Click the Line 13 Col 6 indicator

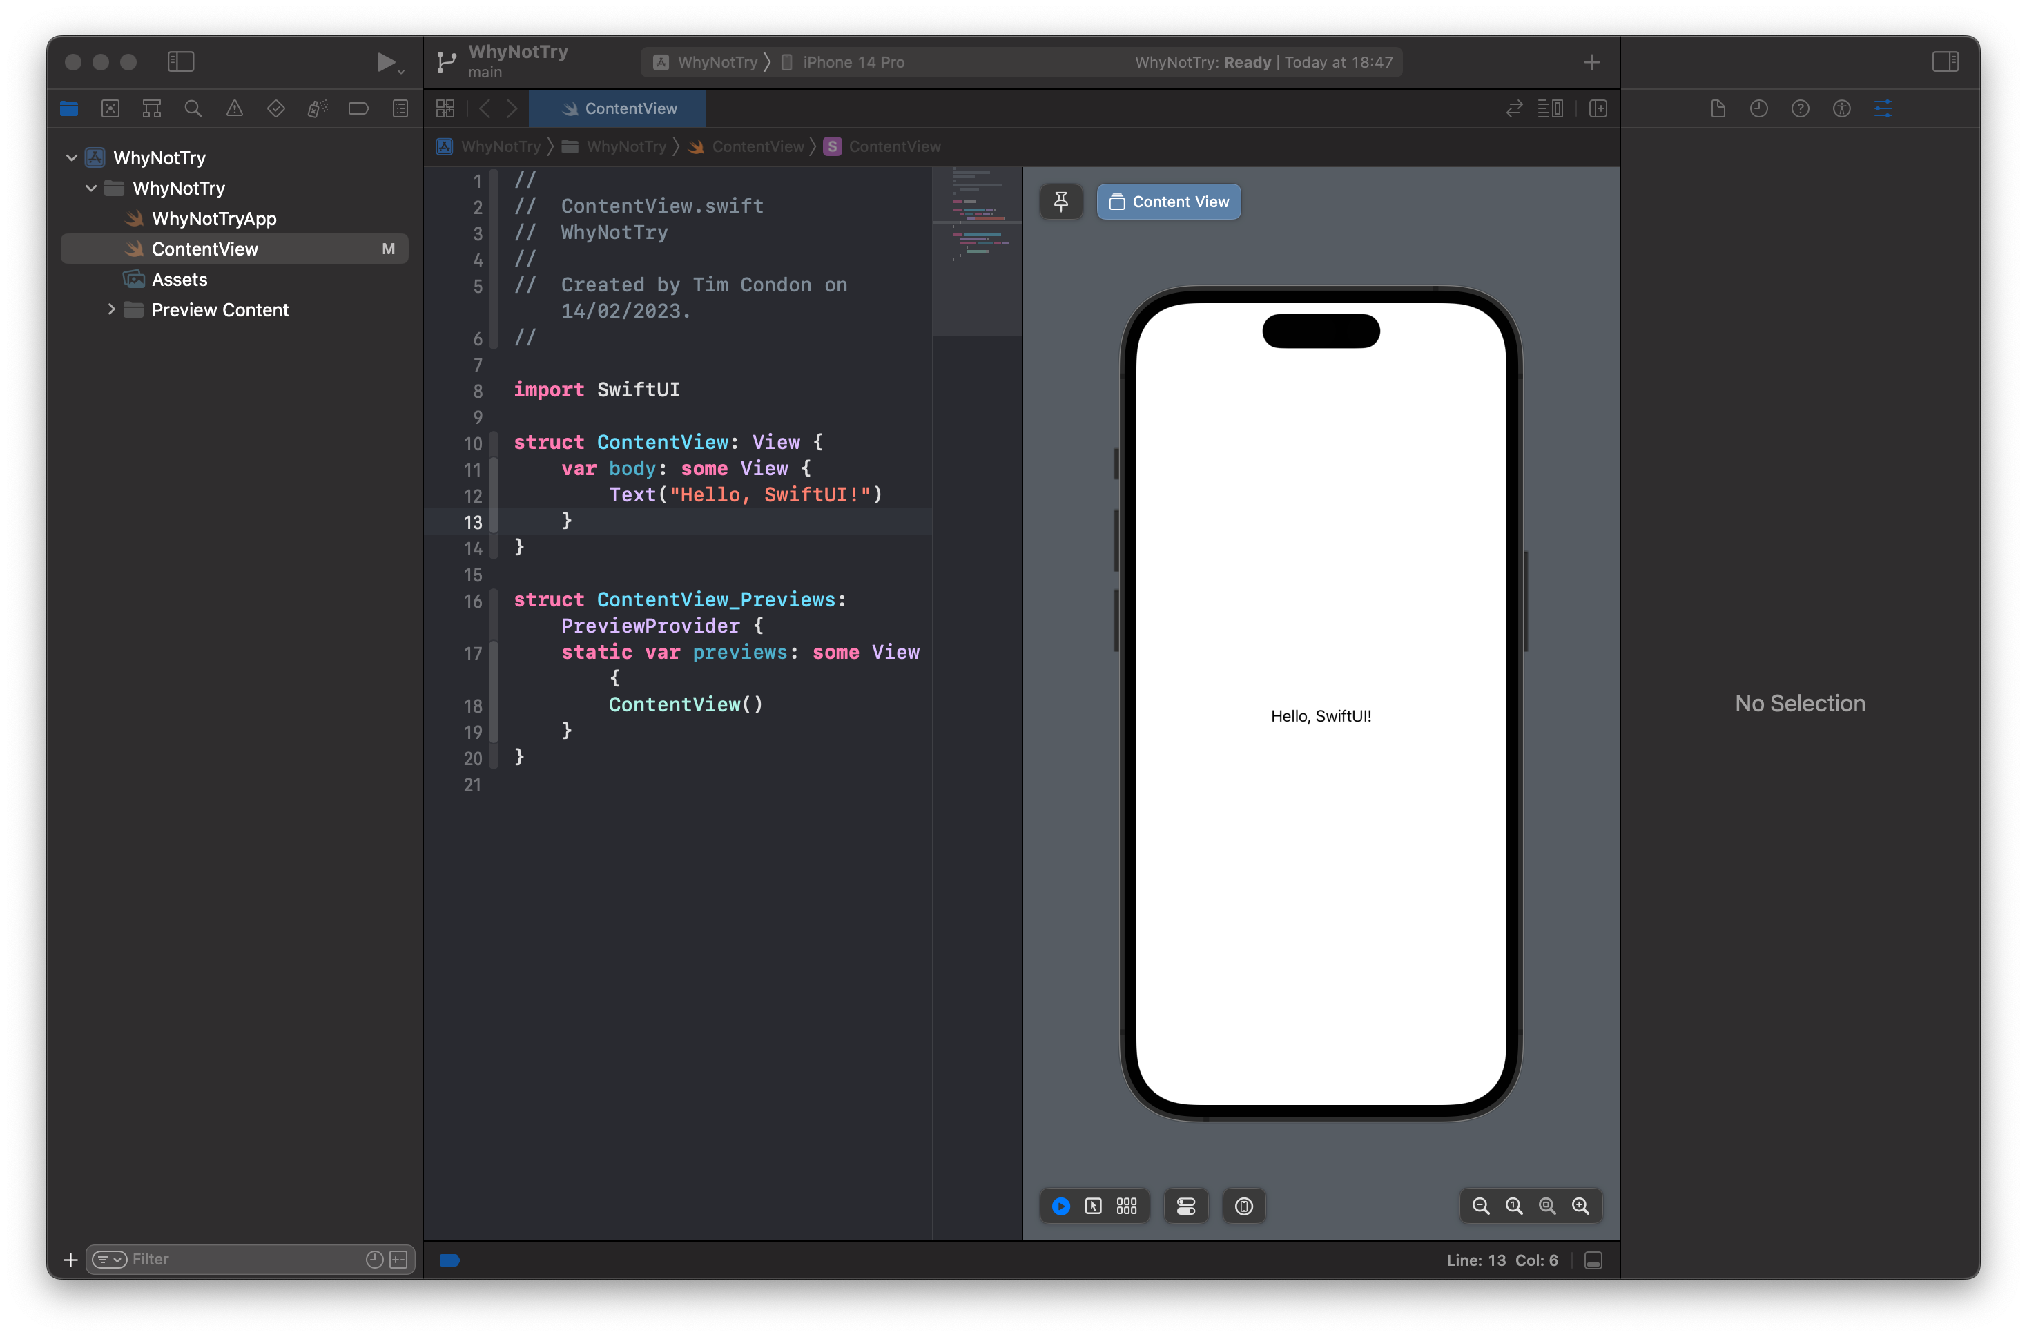[x=1502, y=1260]
